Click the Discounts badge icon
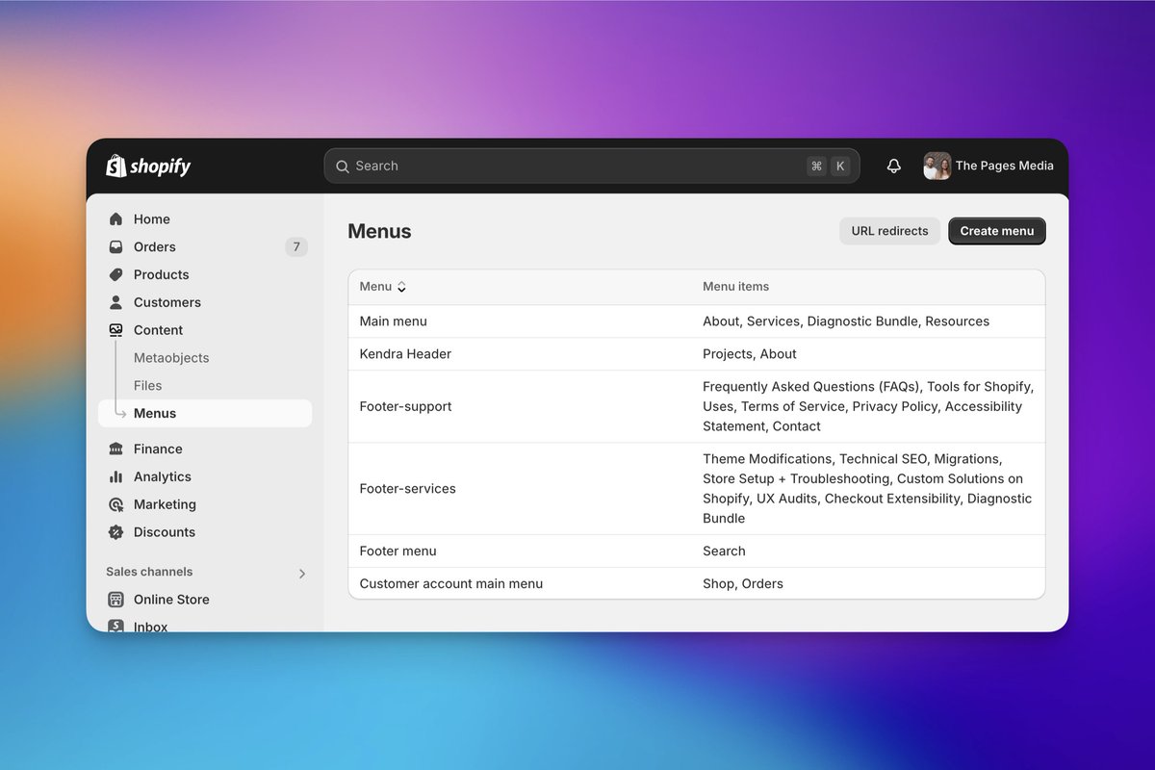Image resolution: width=1155 pixels, height=770 pixels. 115,532
